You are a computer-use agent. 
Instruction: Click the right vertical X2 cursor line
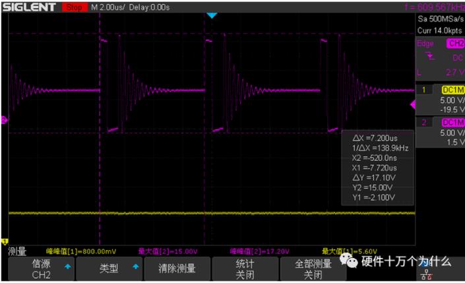(x=204, y=129)
